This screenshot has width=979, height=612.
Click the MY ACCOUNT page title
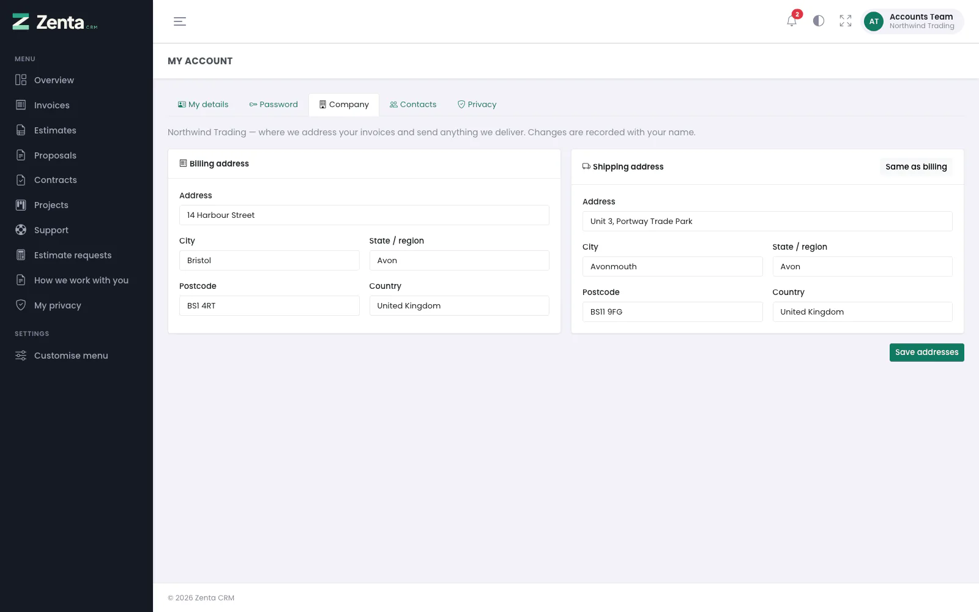[200, 61]
